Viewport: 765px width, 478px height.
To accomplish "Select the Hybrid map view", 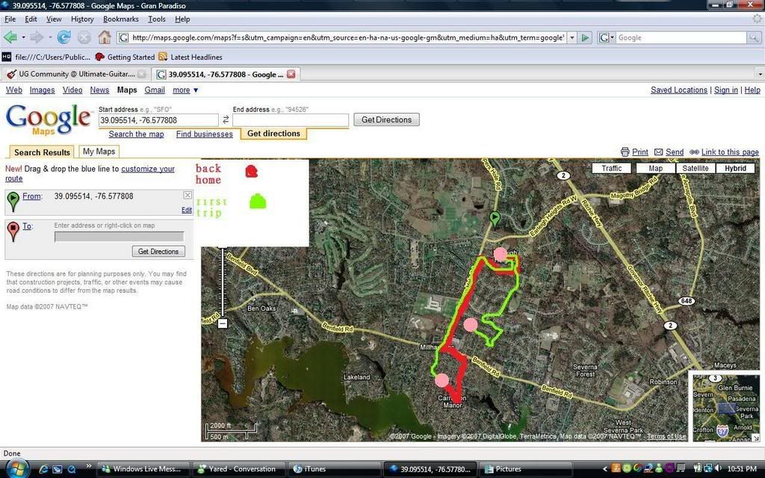I will tap(735, 168).
